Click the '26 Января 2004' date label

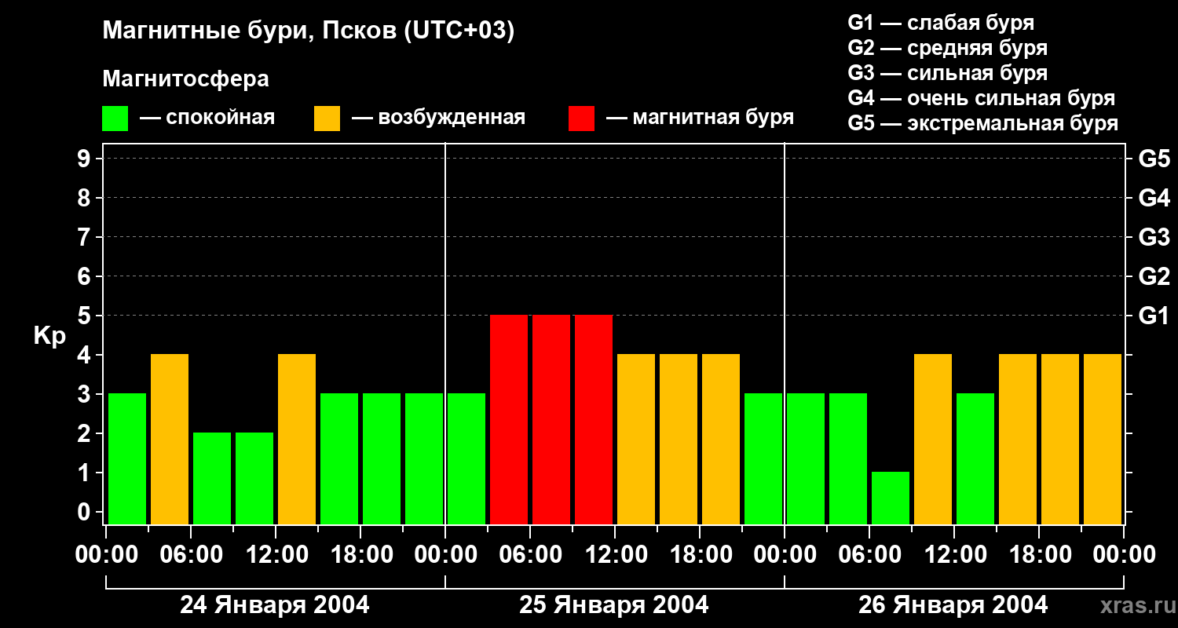pos(953,605)
